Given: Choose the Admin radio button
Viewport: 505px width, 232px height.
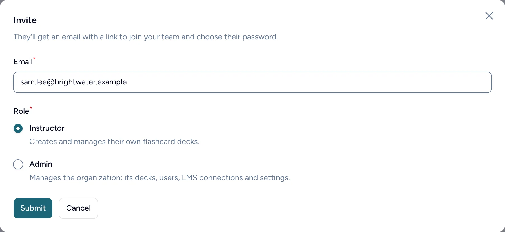Looking at the screenshot, I should [18, 164].
